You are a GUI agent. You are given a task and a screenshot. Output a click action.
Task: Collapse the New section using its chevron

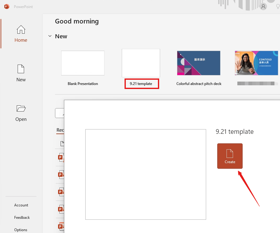click(50, 36)
